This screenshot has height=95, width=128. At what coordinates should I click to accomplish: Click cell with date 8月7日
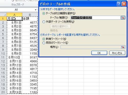(14, 46)
